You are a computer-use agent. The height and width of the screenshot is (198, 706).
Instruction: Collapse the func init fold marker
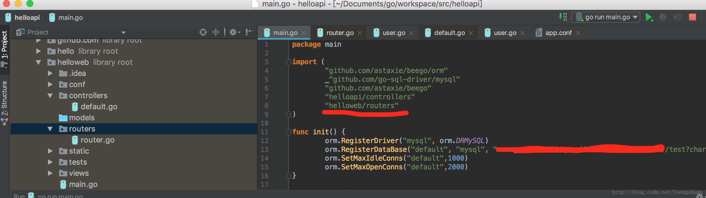pyautogui.click(x=288, y=132)
